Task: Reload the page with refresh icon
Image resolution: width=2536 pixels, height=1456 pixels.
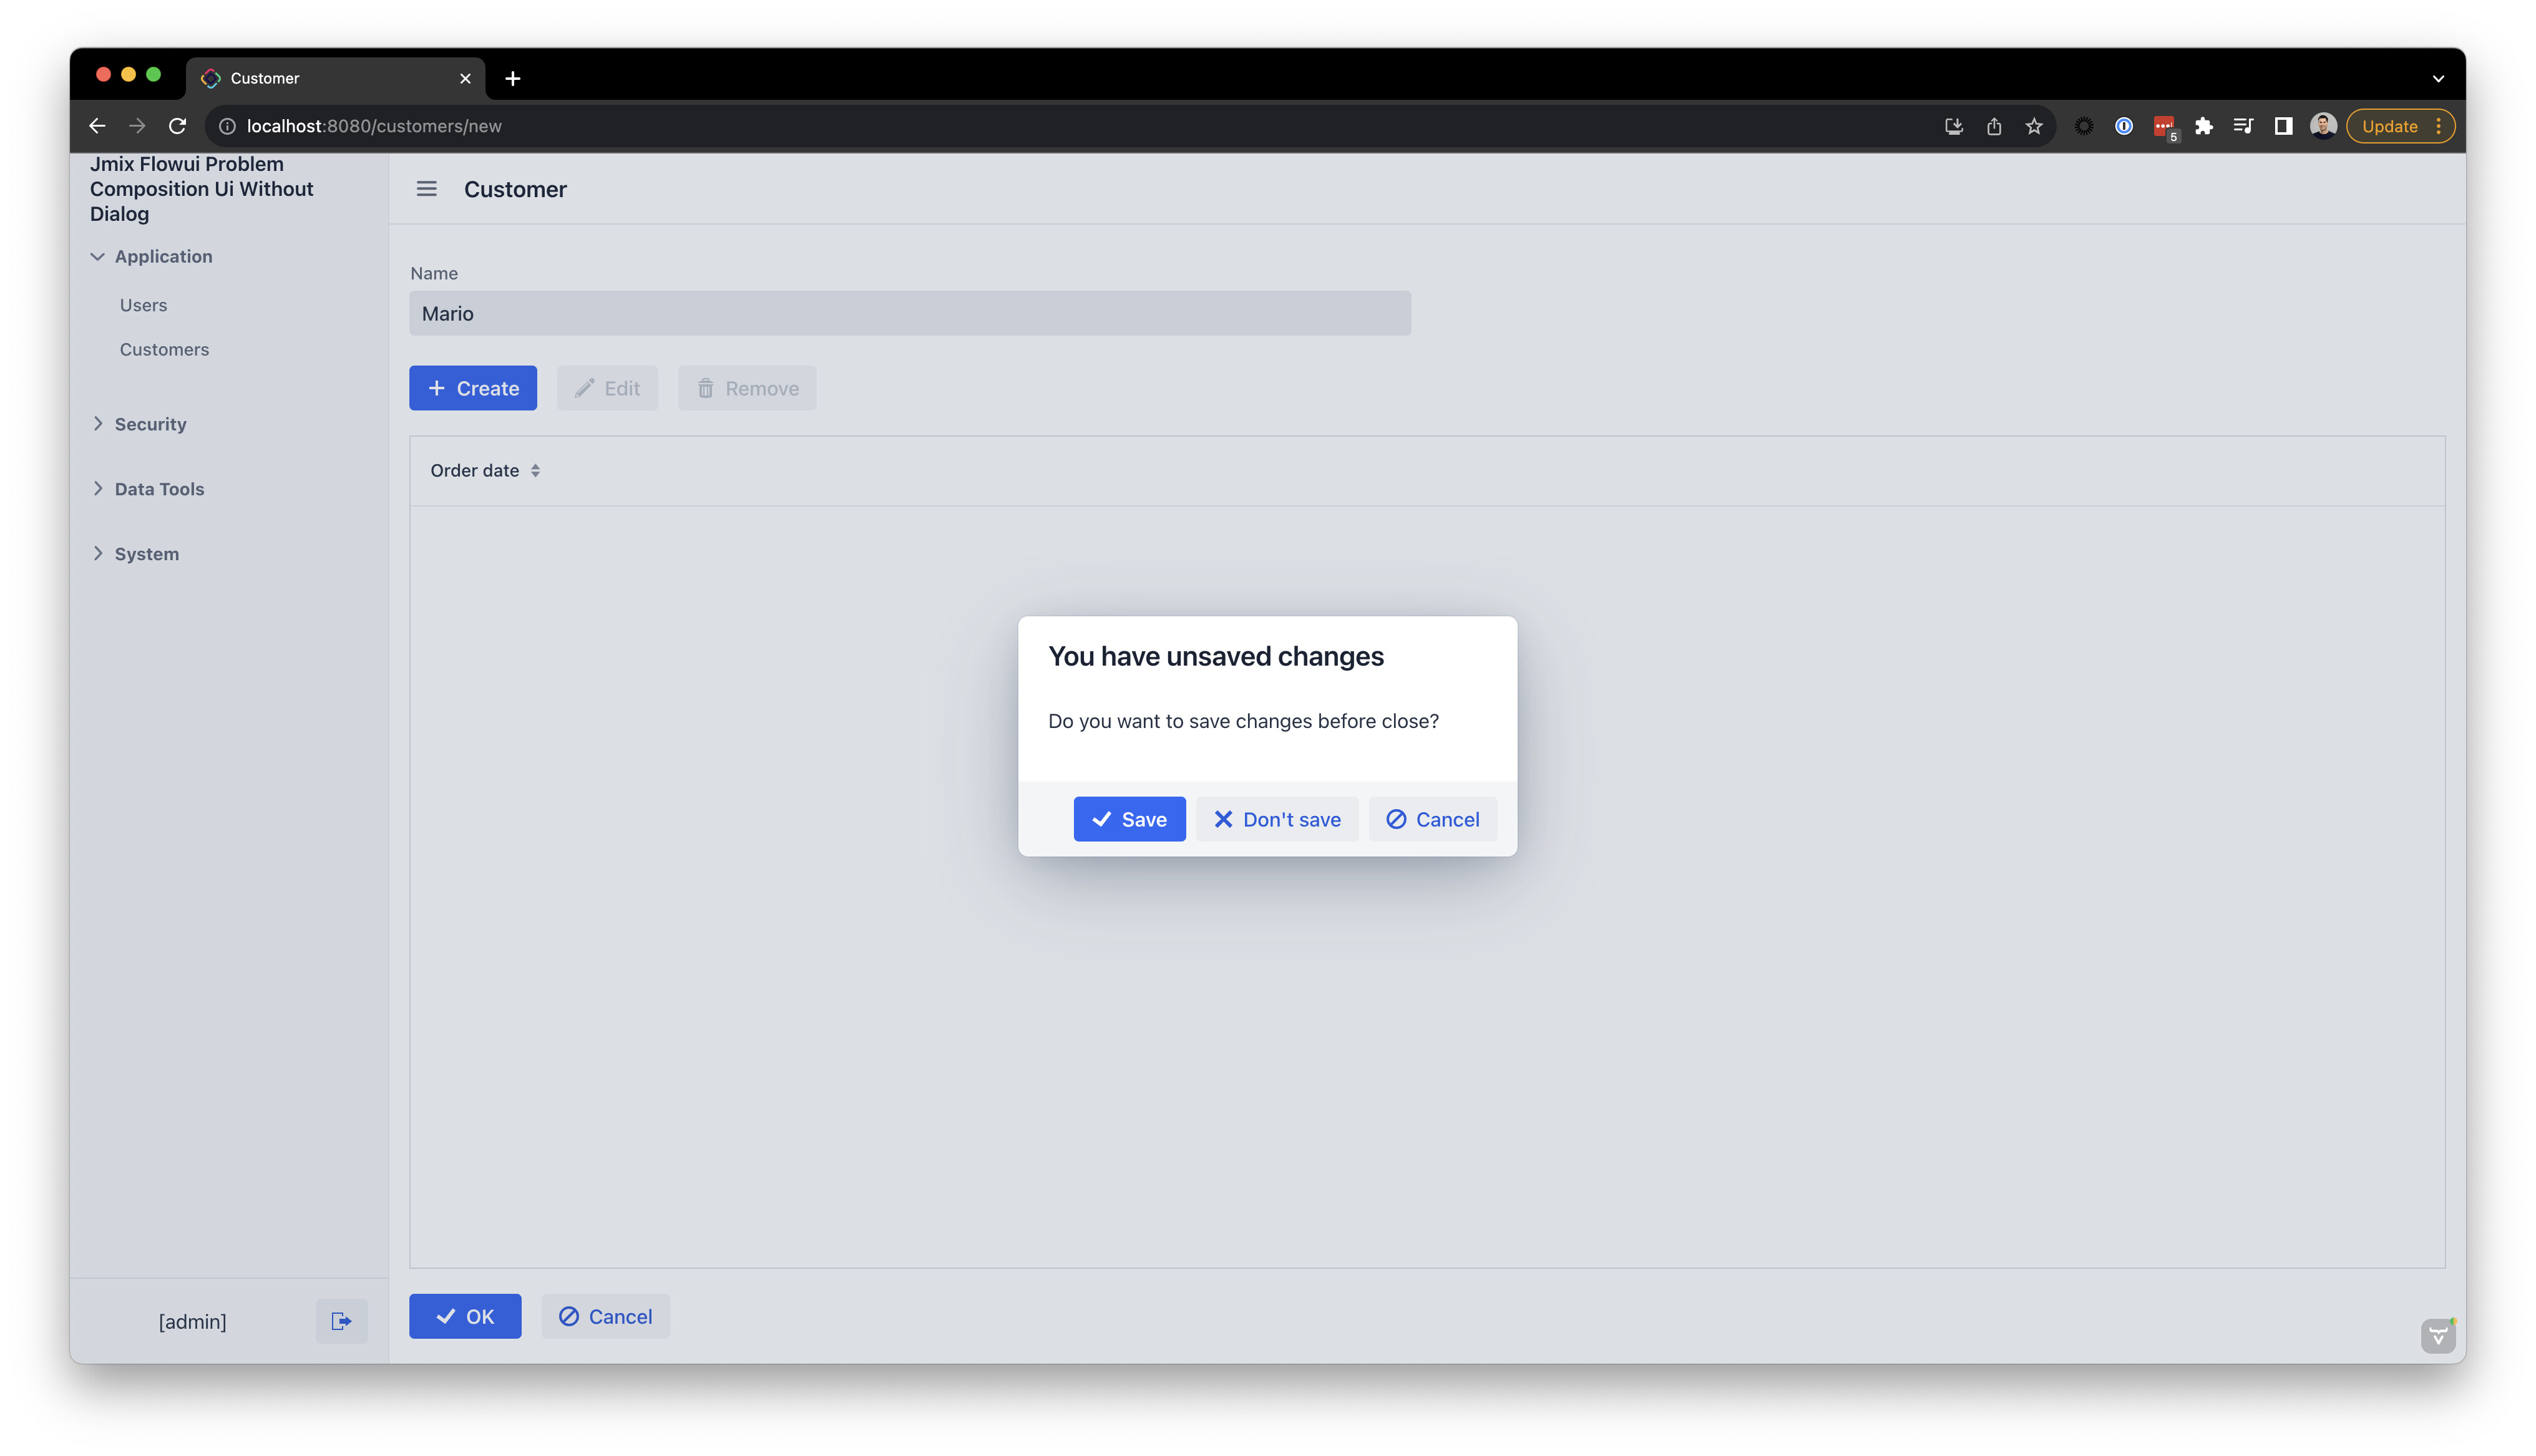Action: click(177, 126)
